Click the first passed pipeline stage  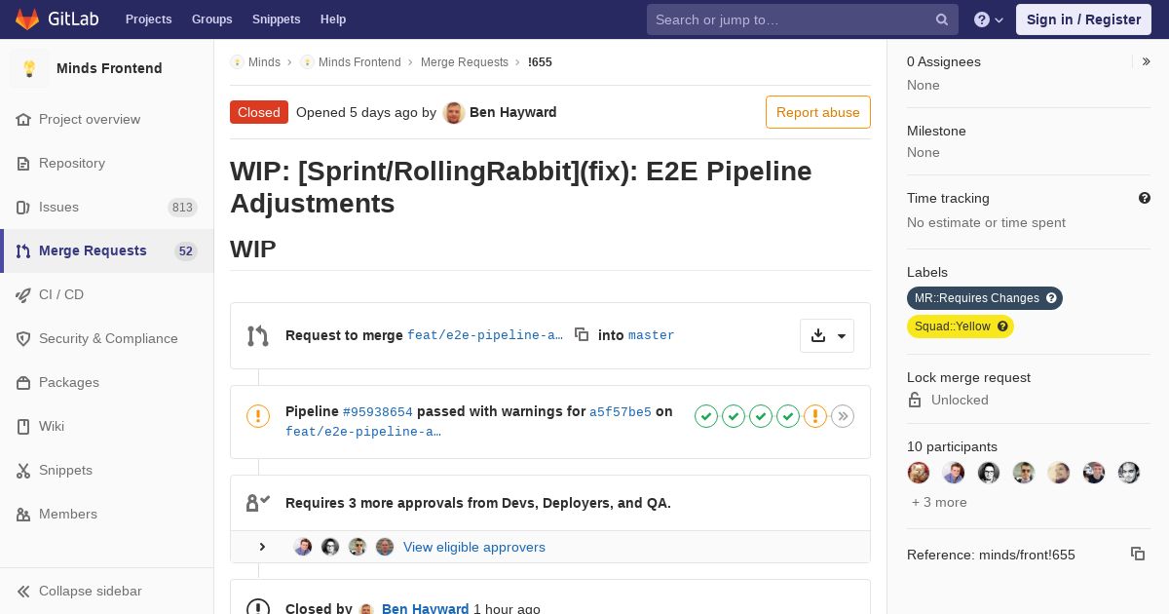pyautogui.click(x=706, y=416)
